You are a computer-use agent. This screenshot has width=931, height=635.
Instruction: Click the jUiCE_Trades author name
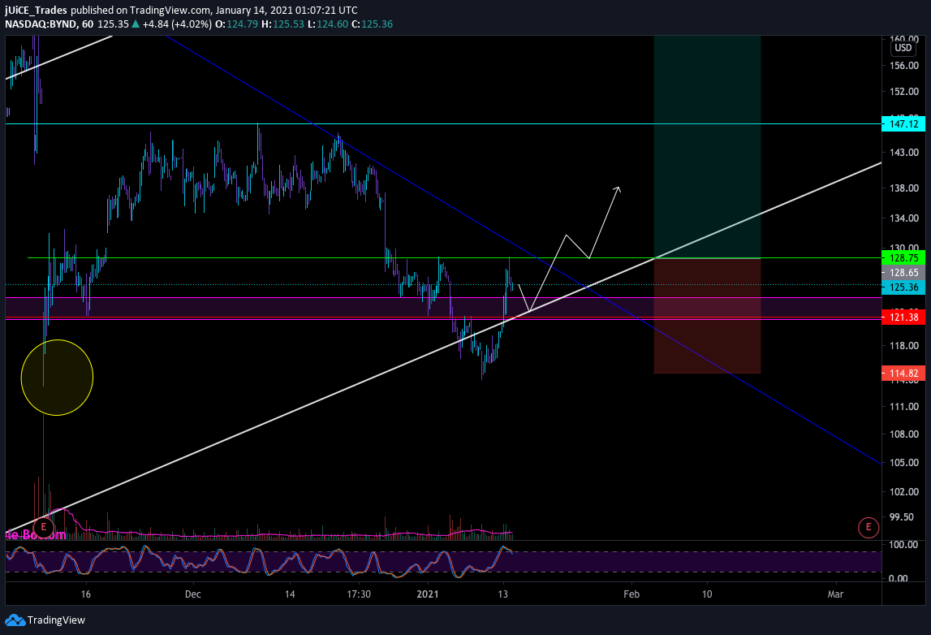click(x=37, y=10)
